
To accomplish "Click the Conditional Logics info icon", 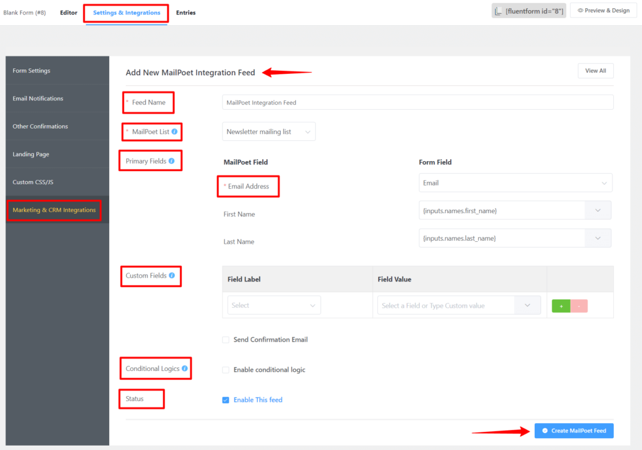I will point(184,369).
